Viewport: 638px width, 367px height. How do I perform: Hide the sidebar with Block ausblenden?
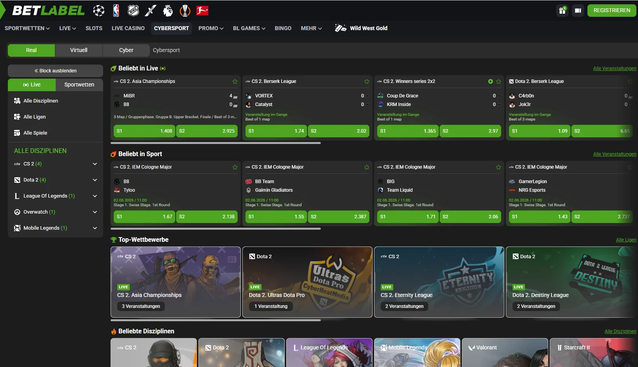55,71
